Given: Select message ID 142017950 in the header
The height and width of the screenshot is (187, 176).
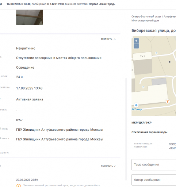Looking at the screenshot, I should 55,4.
